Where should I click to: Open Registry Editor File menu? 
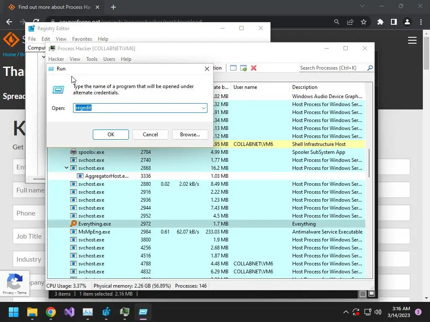(x=32, y=39)
